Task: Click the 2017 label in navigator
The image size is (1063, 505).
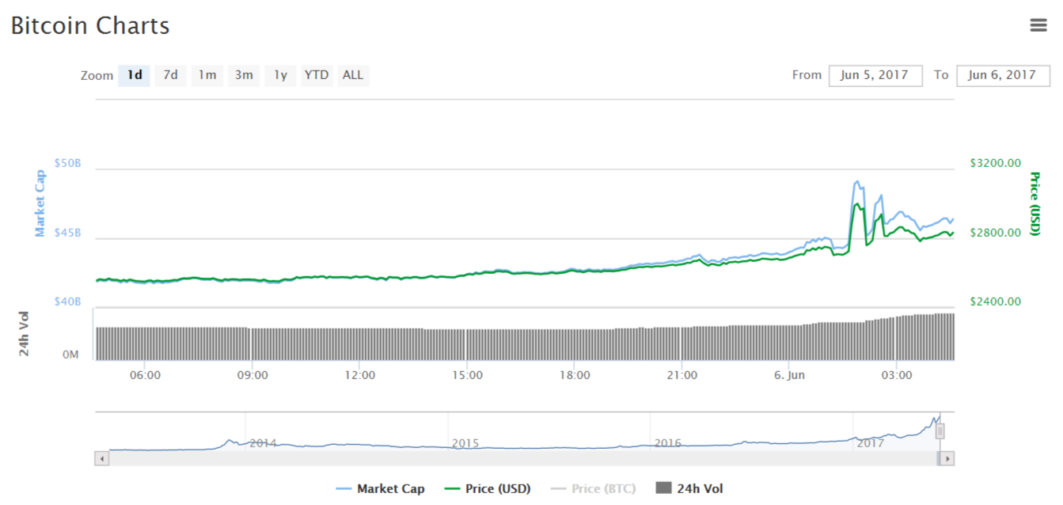Action: pos(871,443)
